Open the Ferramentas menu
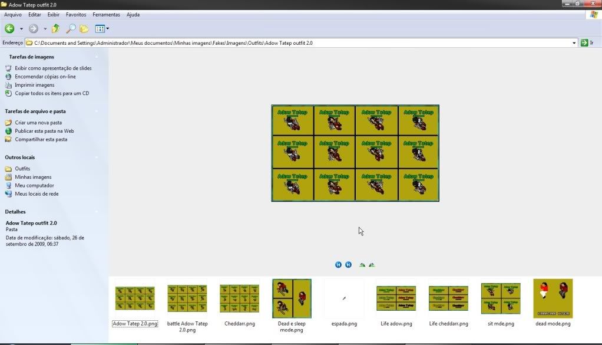The image size is (602, 345). tap(106, 14)
